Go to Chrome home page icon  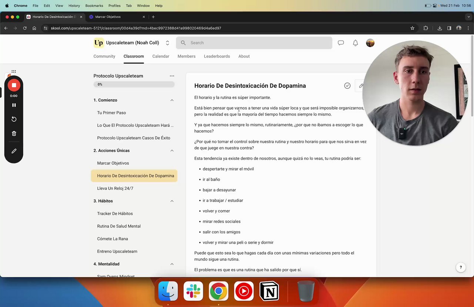pos(34,28)
